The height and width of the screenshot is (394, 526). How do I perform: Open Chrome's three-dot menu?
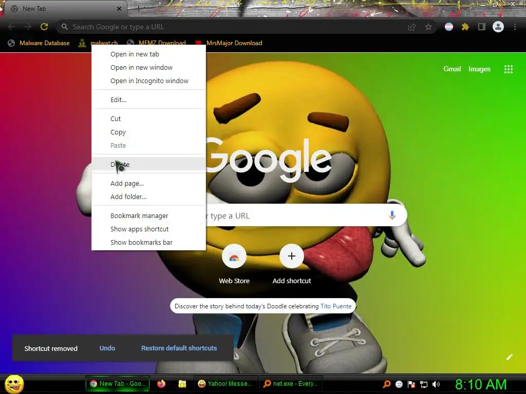pyautogui.click(x=515, y=27)
